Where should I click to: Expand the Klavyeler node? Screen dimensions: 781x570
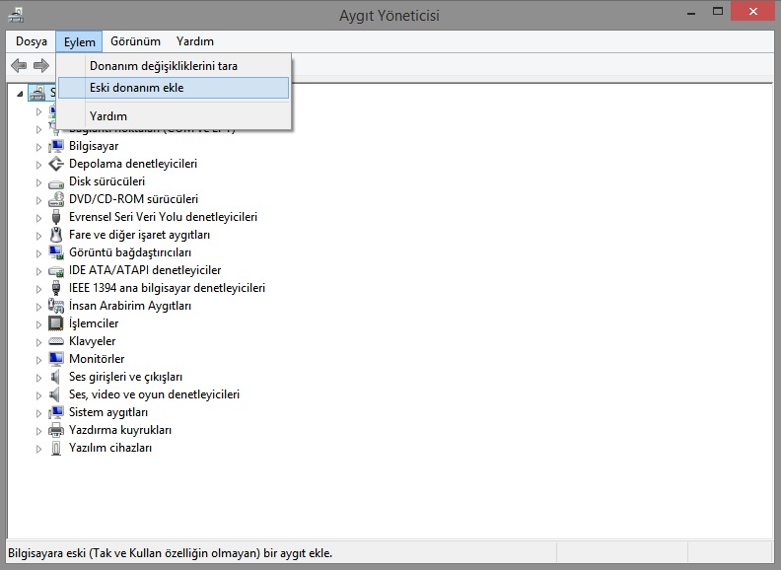coord(38,342)
